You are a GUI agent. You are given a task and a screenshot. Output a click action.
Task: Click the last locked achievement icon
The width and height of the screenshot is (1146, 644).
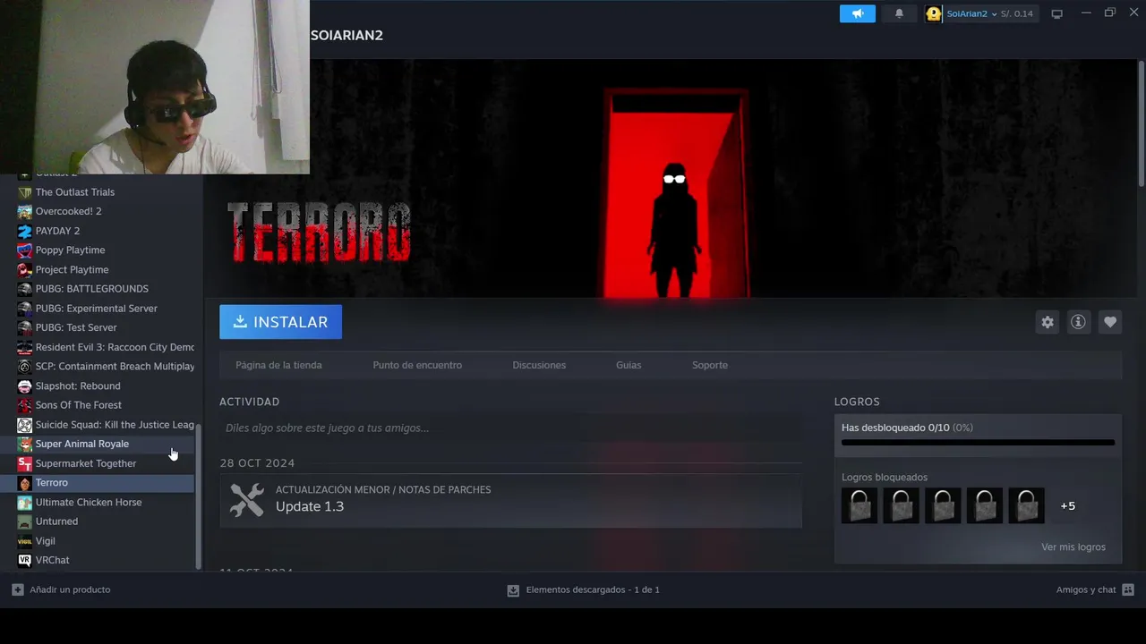pos(1026,505)
